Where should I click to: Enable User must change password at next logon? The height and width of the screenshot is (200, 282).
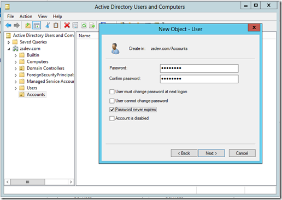coord(112,92)
